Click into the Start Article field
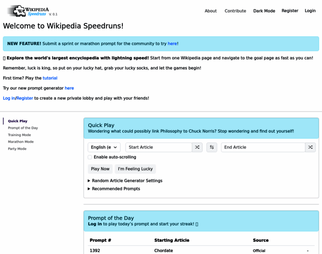Screen dimensions: 322x254 click(159, 147)
